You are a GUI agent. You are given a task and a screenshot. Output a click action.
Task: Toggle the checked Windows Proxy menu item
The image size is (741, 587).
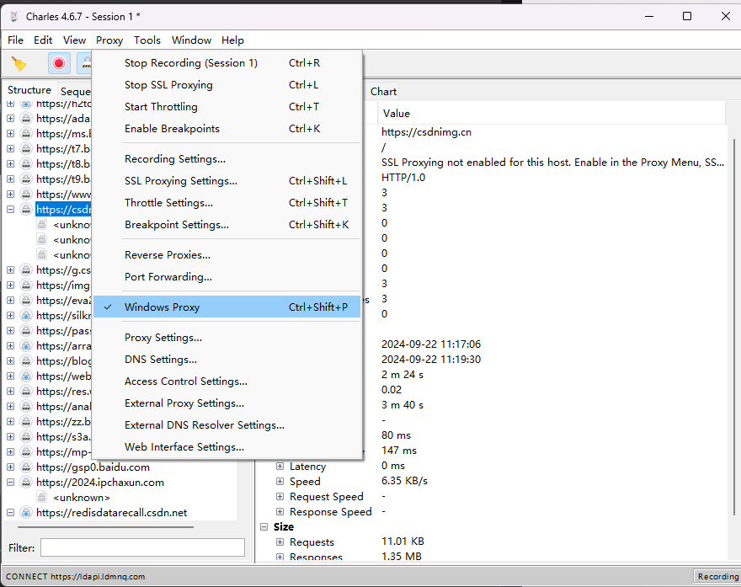162,307
